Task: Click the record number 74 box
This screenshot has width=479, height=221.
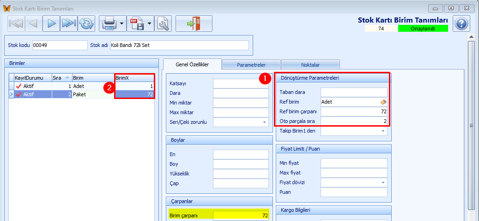Action: tap(381, 29)
